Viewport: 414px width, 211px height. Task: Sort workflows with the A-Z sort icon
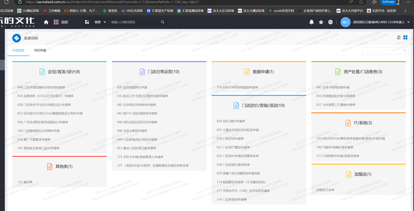point(399,37)
